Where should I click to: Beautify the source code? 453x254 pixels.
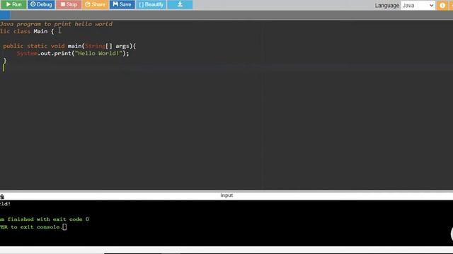point(151,4)
